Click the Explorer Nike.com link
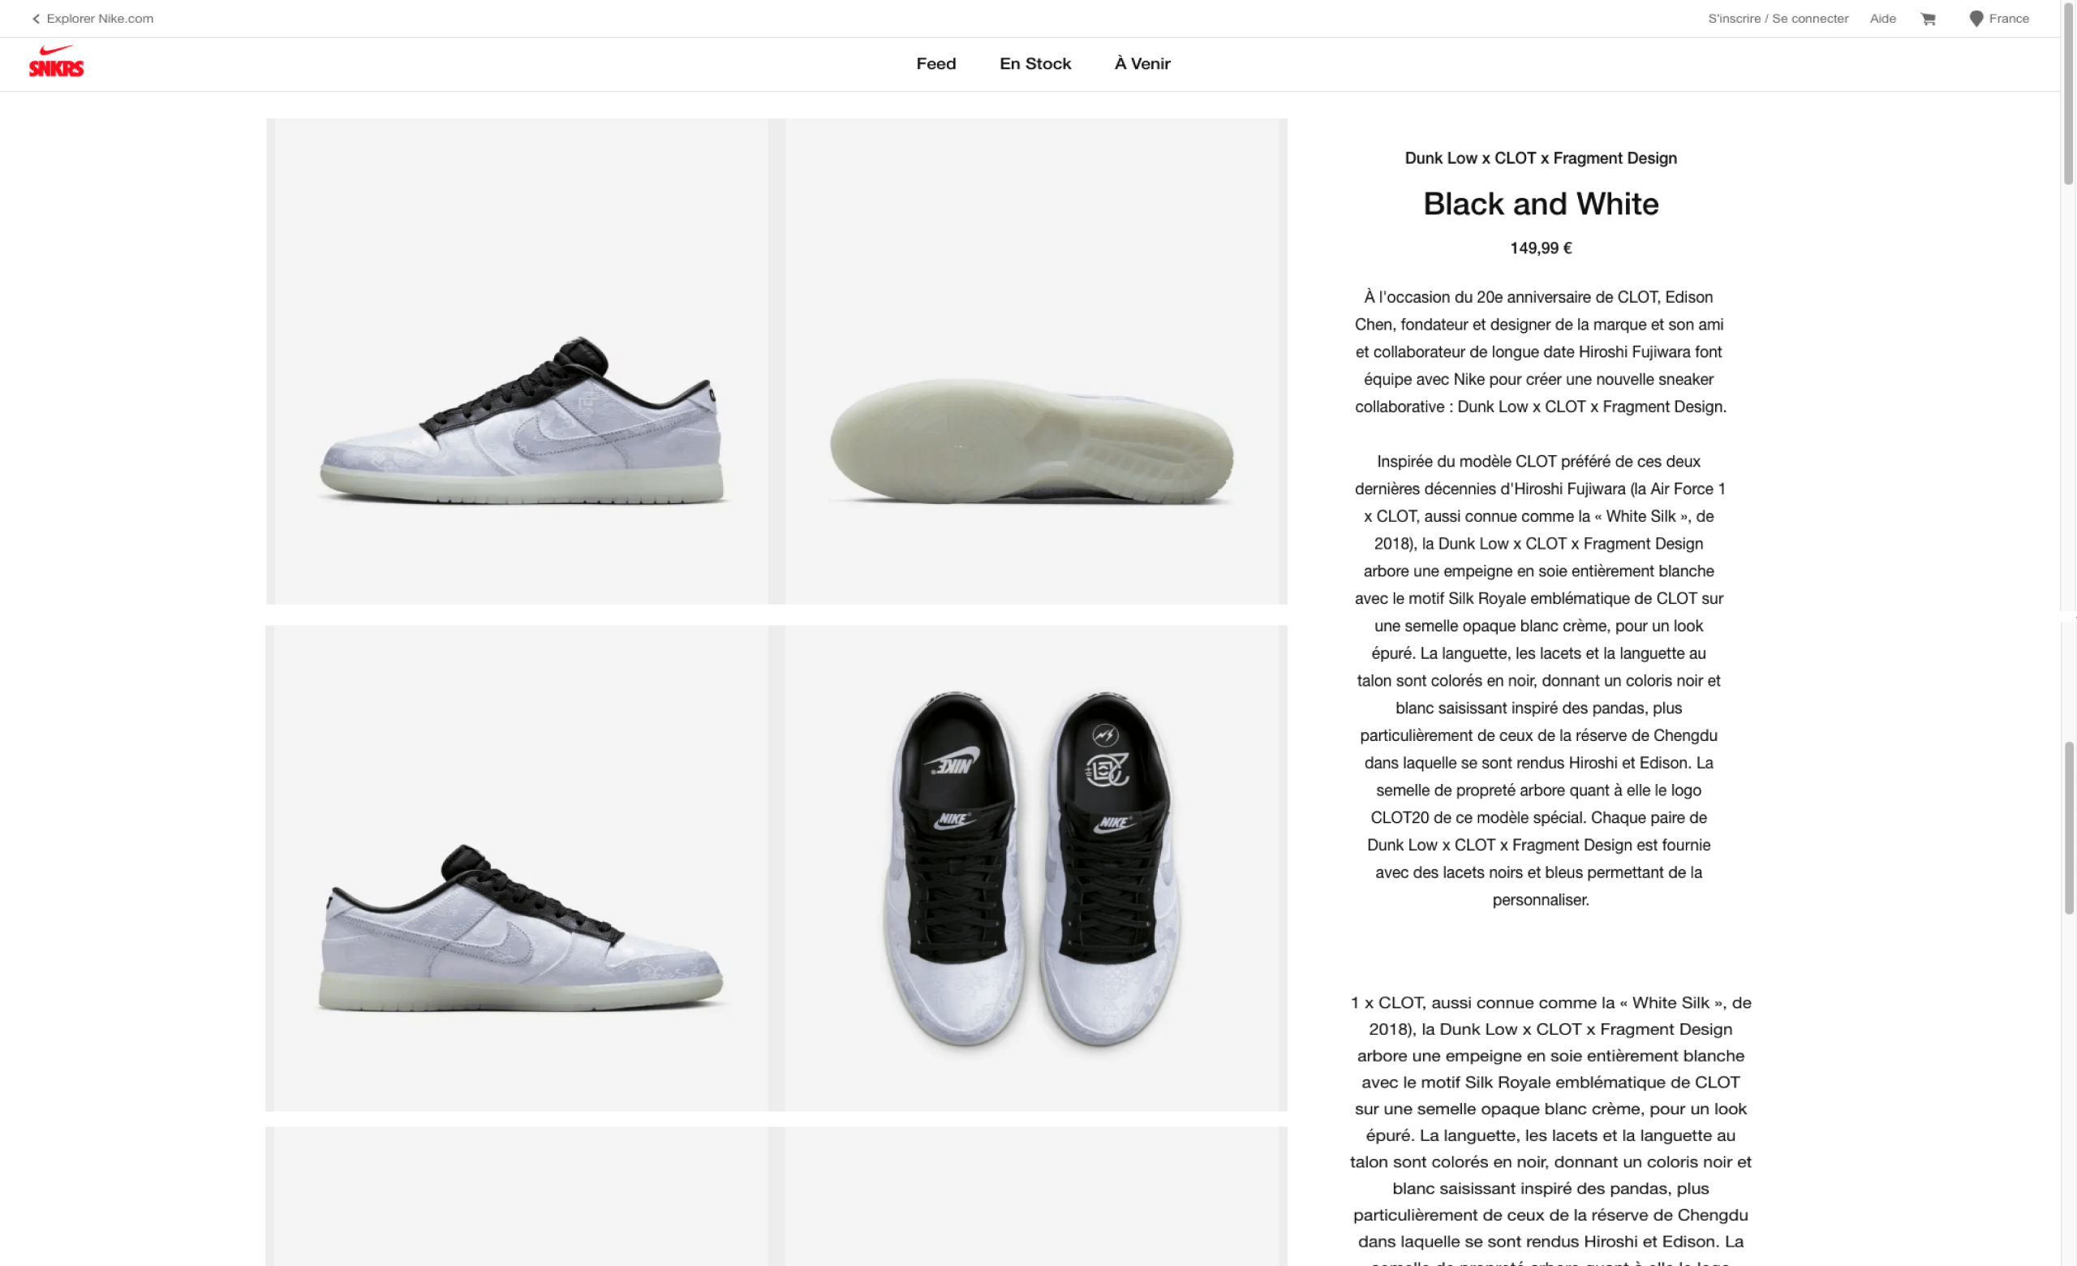The width and height of the screenshot is (2077, 1266). tap(100, 19)
